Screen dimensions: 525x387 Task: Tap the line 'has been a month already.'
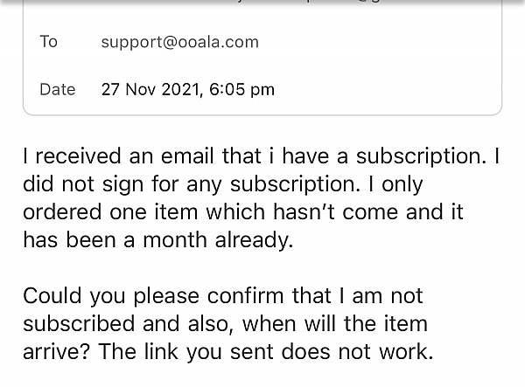(x=158, y=240)
